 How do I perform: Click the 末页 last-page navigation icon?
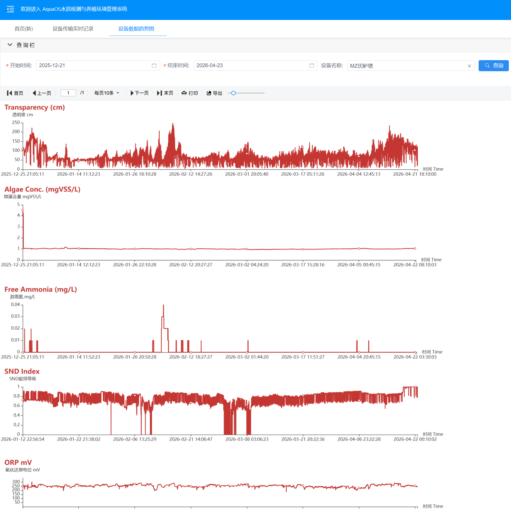tap(160, 93)
